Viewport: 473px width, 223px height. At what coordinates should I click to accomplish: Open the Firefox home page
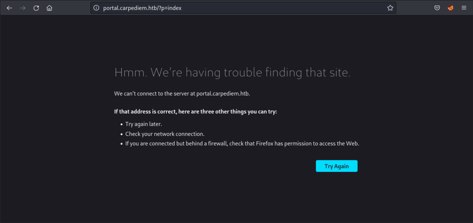pos(49,8)
